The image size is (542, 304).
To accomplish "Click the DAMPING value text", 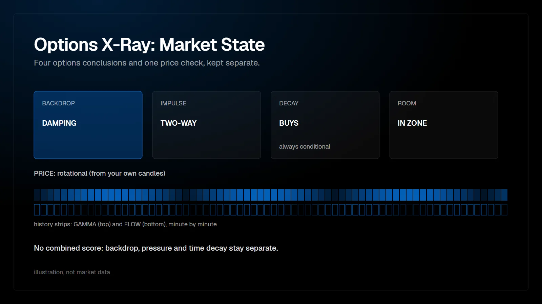I will [x=59, y=123].
